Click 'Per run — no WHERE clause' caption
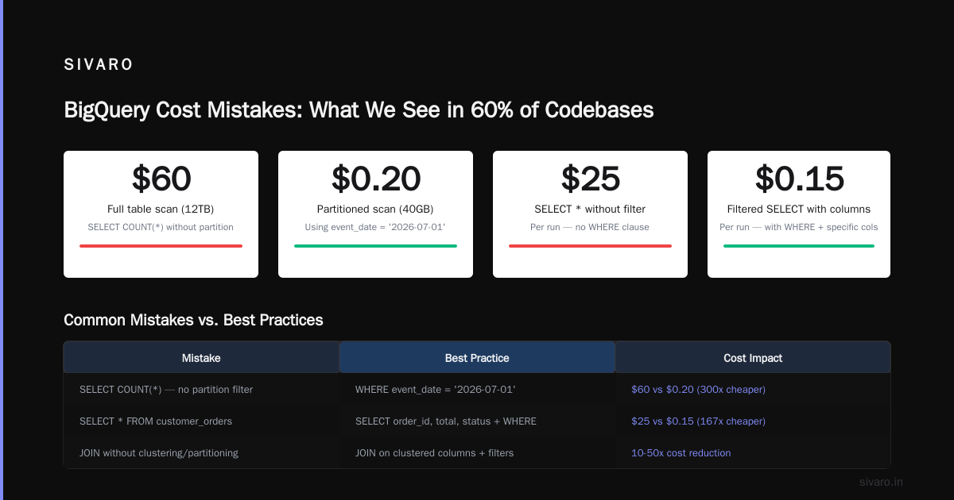Image resolution: width=954 pixels, height=500 pixels. tap(590, 227)
